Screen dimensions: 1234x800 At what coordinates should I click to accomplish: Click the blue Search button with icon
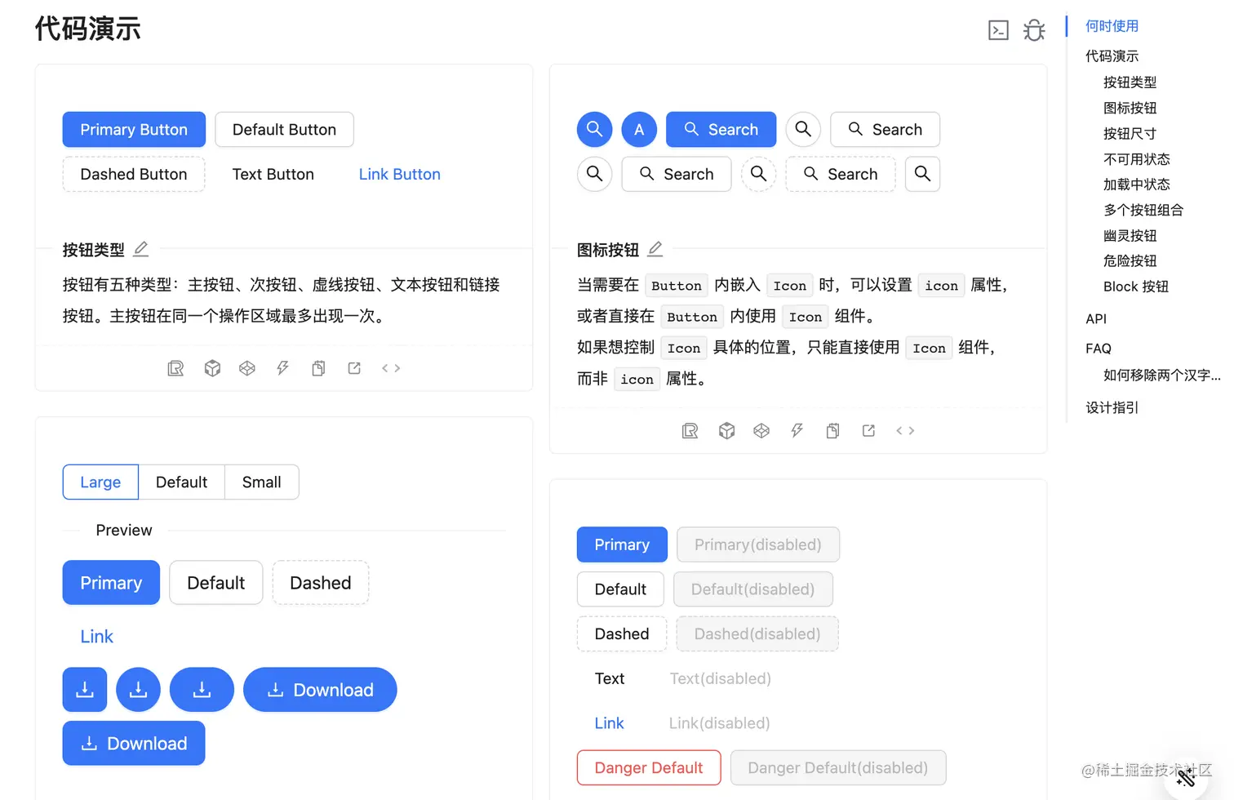tap(721, 129)
